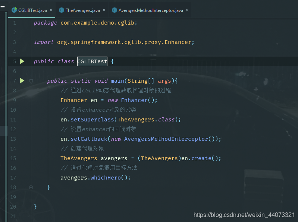Click the package keyword on line 1
The width and height of the screenshot is (298, 222).
pyautogui.click(x=46, y=23)
